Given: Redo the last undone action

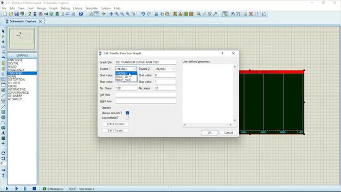Looking at the screenshot, I should [x=149, y=14].
